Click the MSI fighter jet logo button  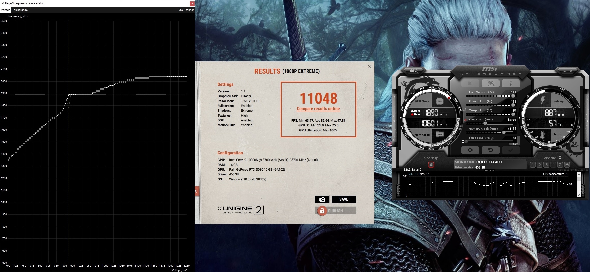tap(491, 83)
